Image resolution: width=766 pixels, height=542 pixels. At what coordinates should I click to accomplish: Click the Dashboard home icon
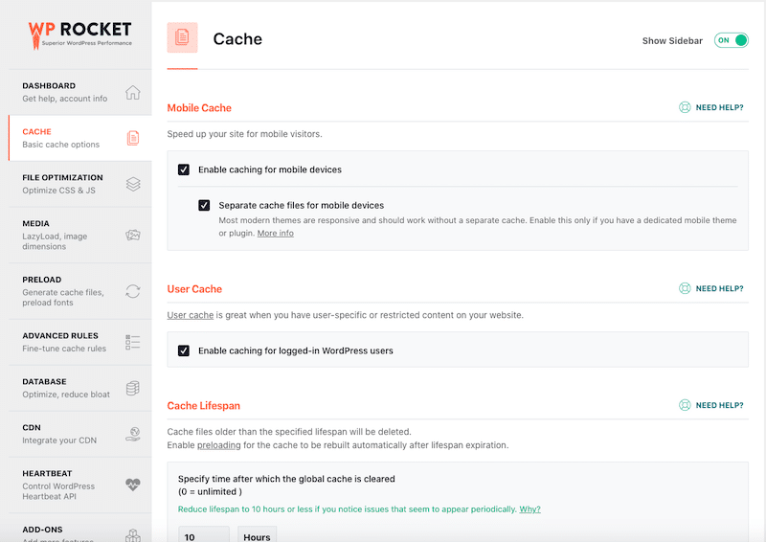click(132, 93)
